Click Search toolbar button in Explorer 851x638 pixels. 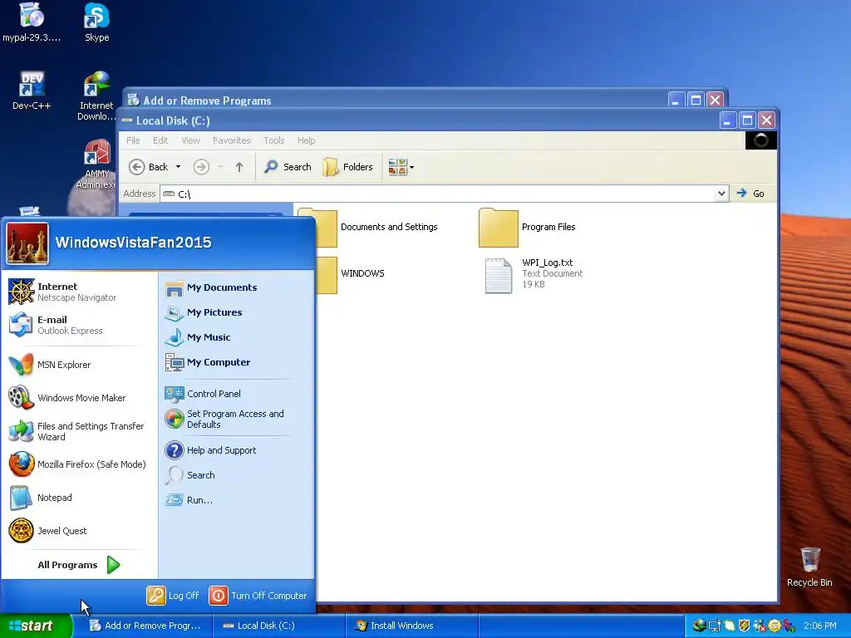[x=288, y=167]
